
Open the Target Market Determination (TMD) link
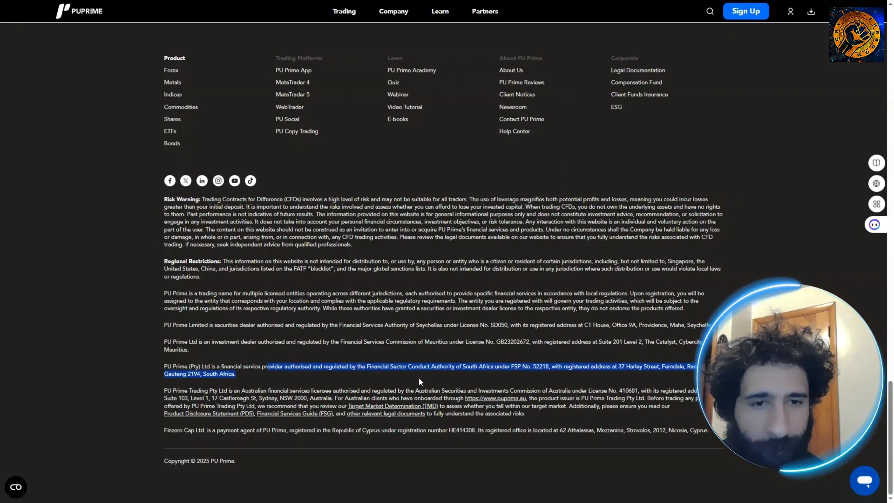(393, 406)
